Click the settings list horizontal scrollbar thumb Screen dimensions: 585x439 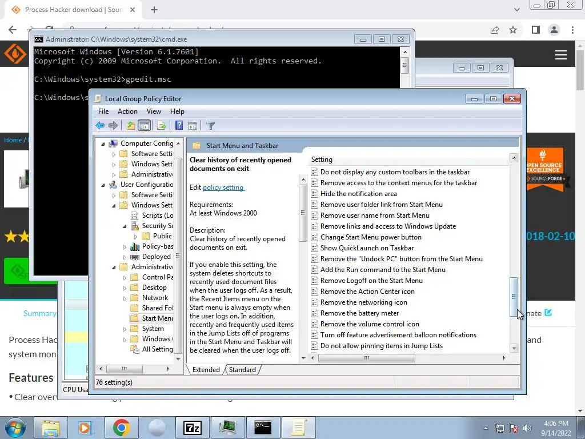[366, 358]
